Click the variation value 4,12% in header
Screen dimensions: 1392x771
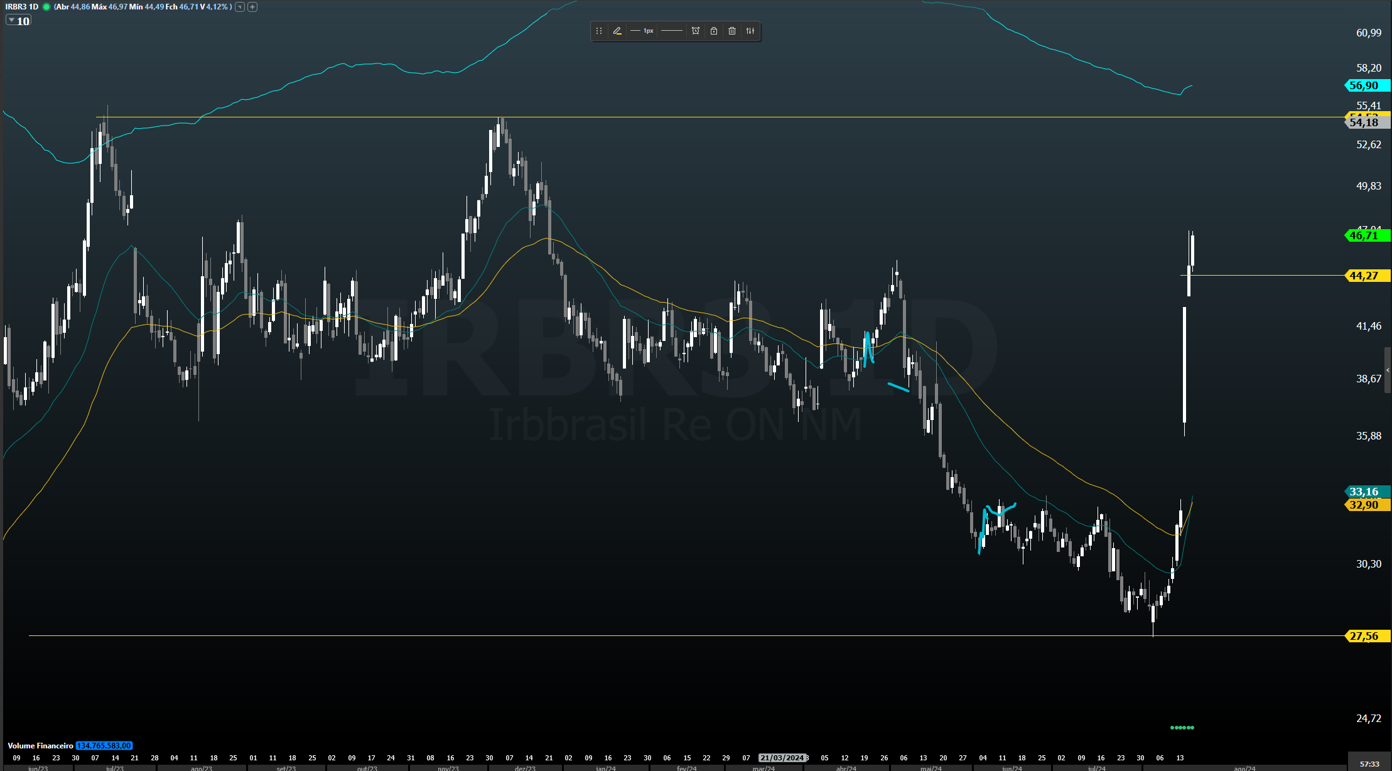[218, 7]
